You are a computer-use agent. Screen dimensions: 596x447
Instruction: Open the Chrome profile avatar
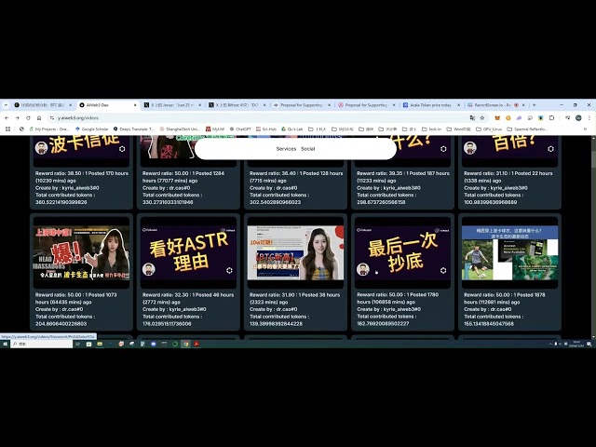(578, 118)
